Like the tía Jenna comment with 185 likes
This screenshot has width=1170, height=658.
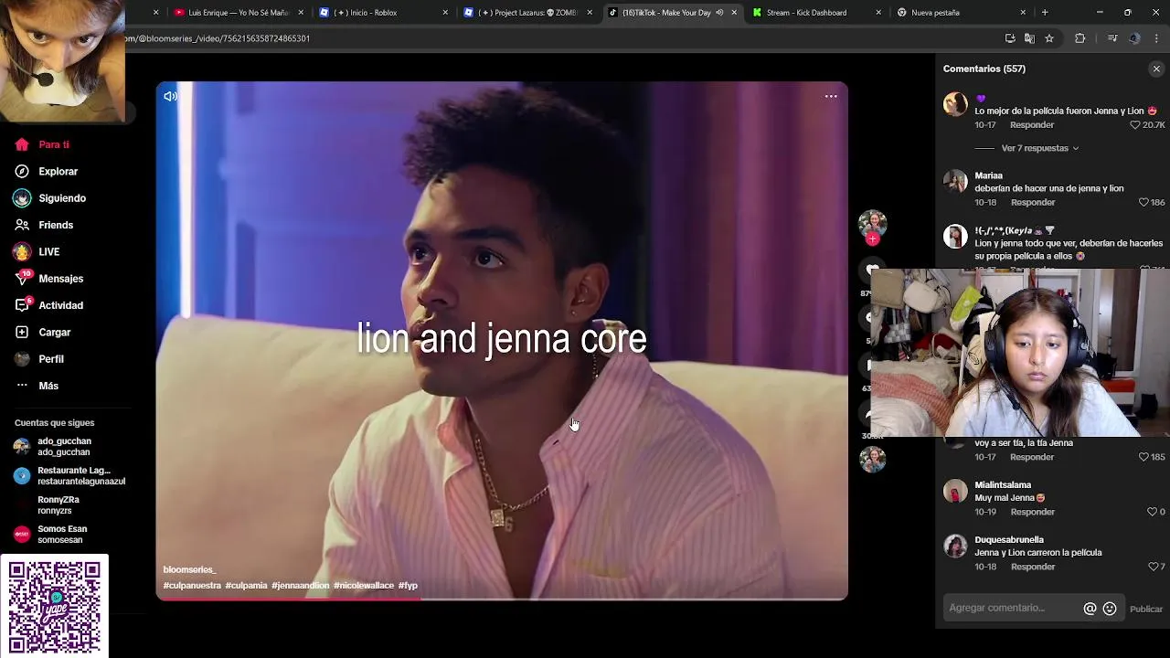coord(1143,457)
